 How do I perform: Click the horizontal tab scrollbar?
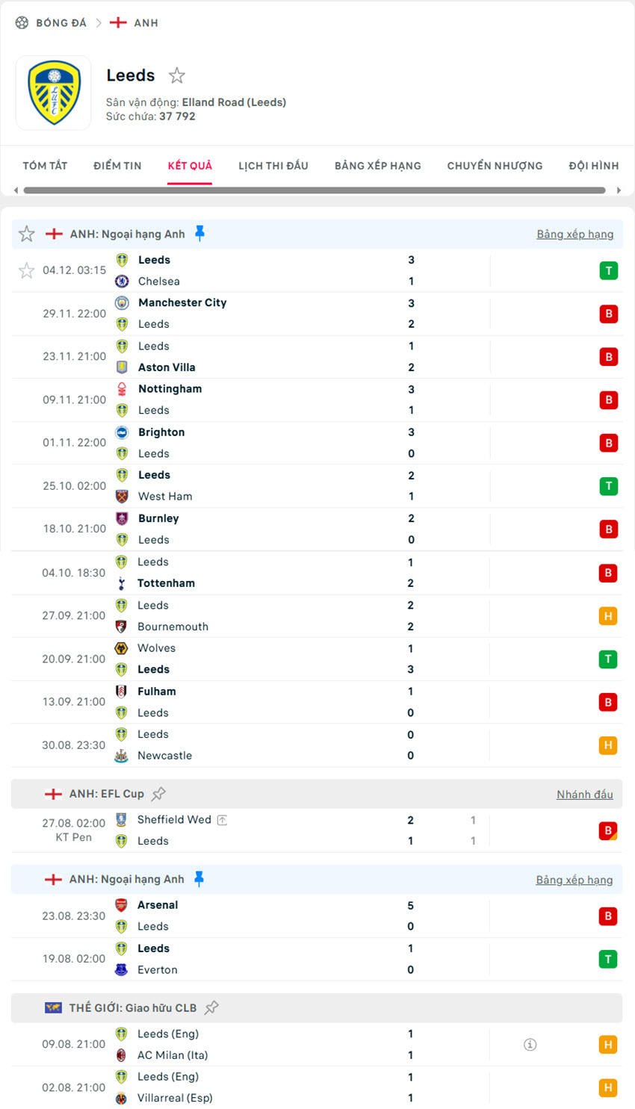point(314,190)
